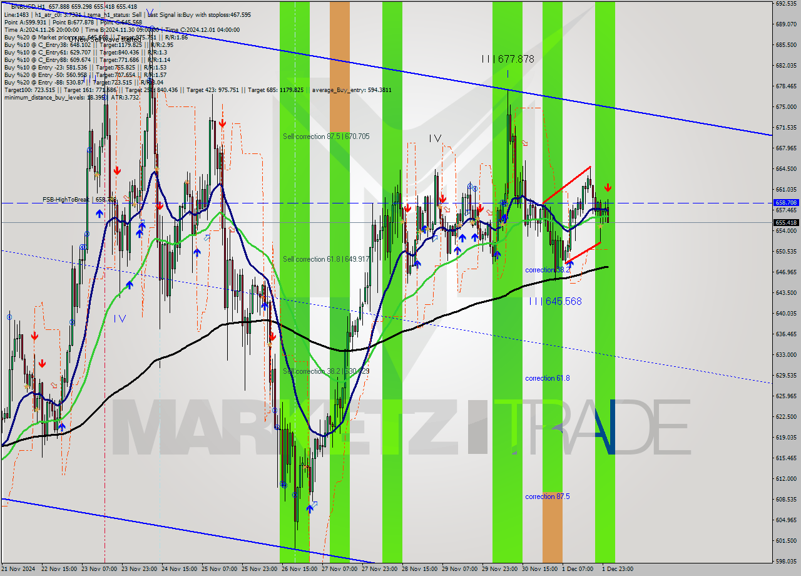Click the 622.500 price axis value
The image size is (801, 576).
(786, 416)
